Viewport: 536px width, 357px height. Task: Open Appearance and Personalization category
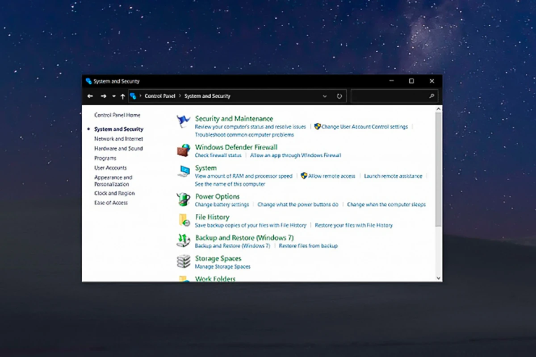(x=113, y=181)
